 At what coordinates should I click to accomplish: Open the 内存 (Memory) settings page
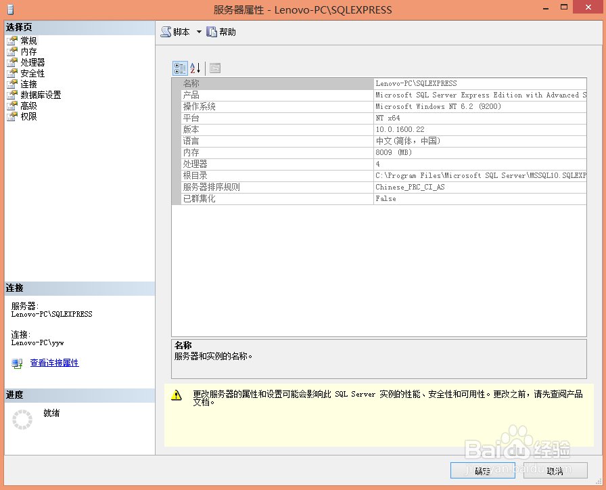point(27,51)
